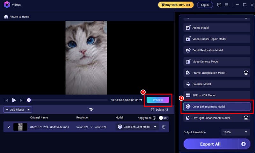
Task: Click the Export All button
Action: tap(210, 144)
